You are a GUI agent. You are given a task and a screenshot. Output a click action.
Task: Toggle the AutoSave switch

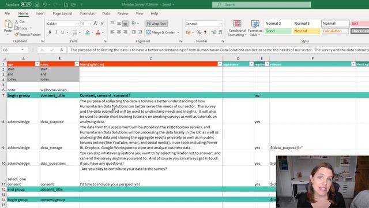click(x=26, y=4)
